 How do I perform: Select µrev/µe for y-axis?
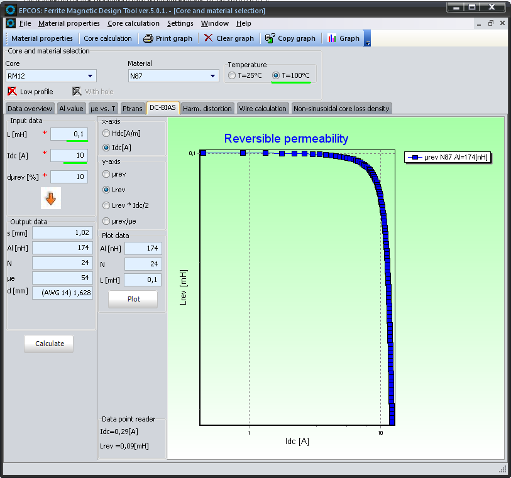106,221
